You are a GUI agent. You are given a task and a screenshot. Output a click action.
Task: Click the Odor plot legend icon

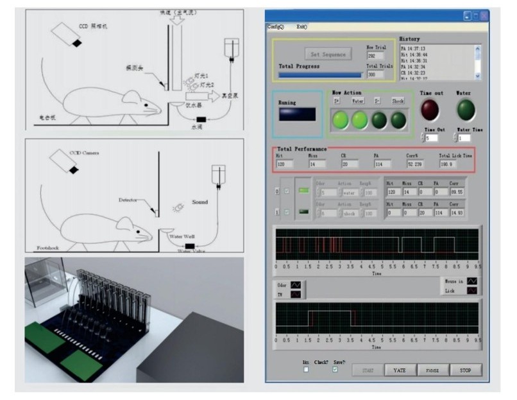pyautogui.click(x=296, y=284)
